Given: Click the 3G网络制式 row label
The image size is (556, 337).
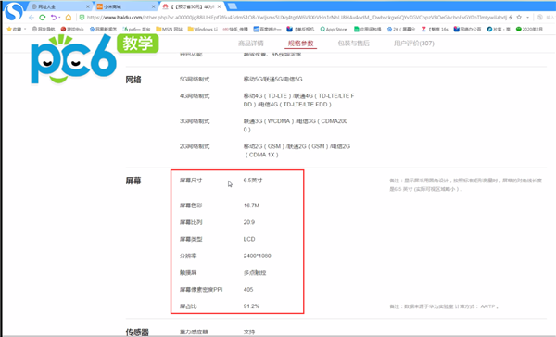Looking at the screenshot, I should [x=195, y=121].
